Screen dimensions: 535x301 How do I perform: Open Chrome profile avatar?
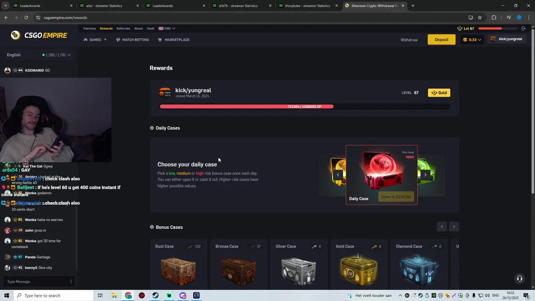pos(519,18)
